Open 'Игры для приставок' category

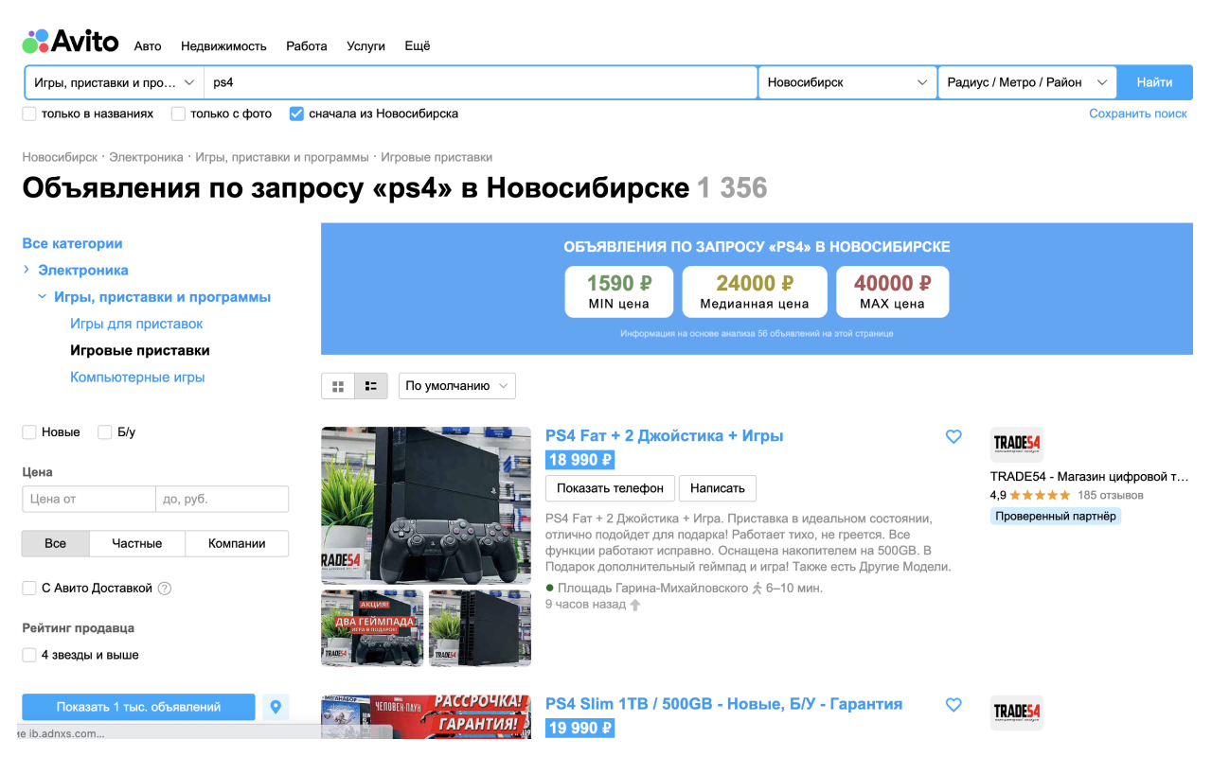[x=136, y=324]
